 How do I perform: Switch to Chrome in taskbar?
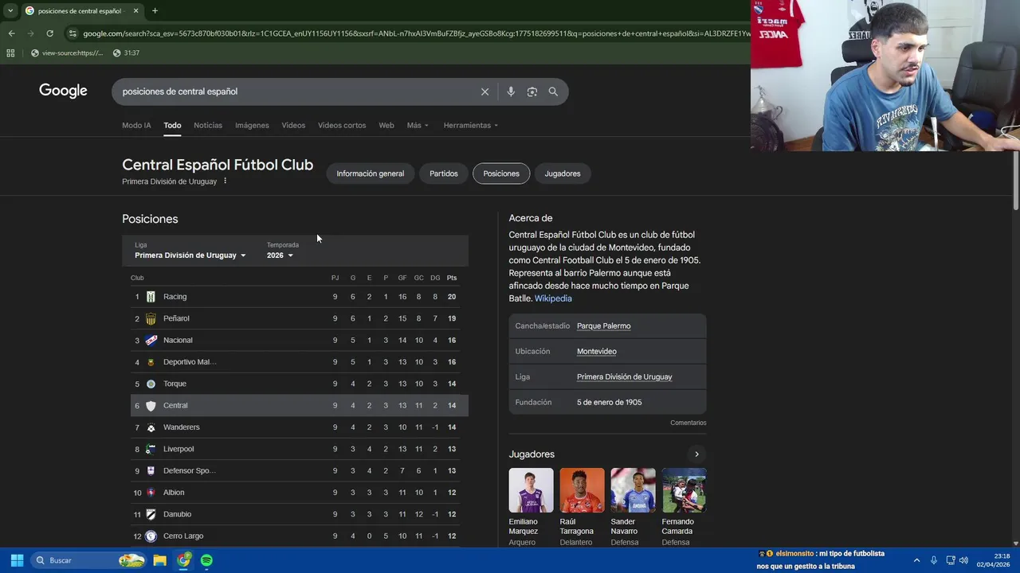(x=183, y=560)
